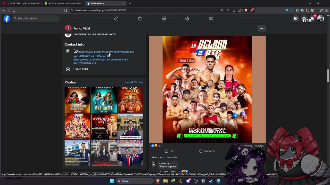330x185 pixels.
Task: Open the Marketplace icon
Action: click(x=164, y=18)
